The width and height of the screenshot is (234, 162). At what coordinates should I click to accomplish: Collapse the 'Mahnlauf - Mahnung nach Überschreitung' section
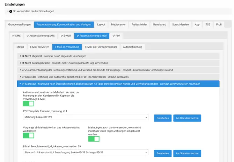click(118, 84)
